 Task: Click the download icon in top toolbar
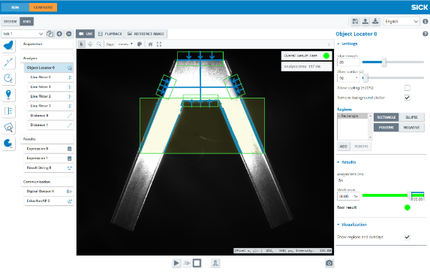click(375, 21)
